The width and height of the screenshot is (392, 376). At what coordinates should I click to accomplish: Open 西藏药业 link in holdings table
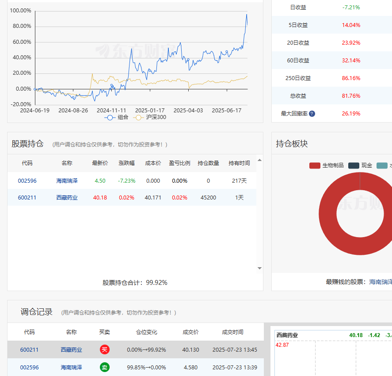67,198
